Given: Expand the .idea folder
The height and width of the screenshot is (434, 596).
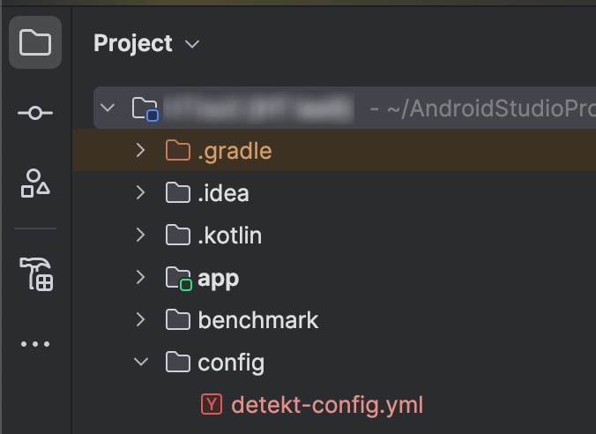Looking at the screenshot, I should tap(141, 192).
